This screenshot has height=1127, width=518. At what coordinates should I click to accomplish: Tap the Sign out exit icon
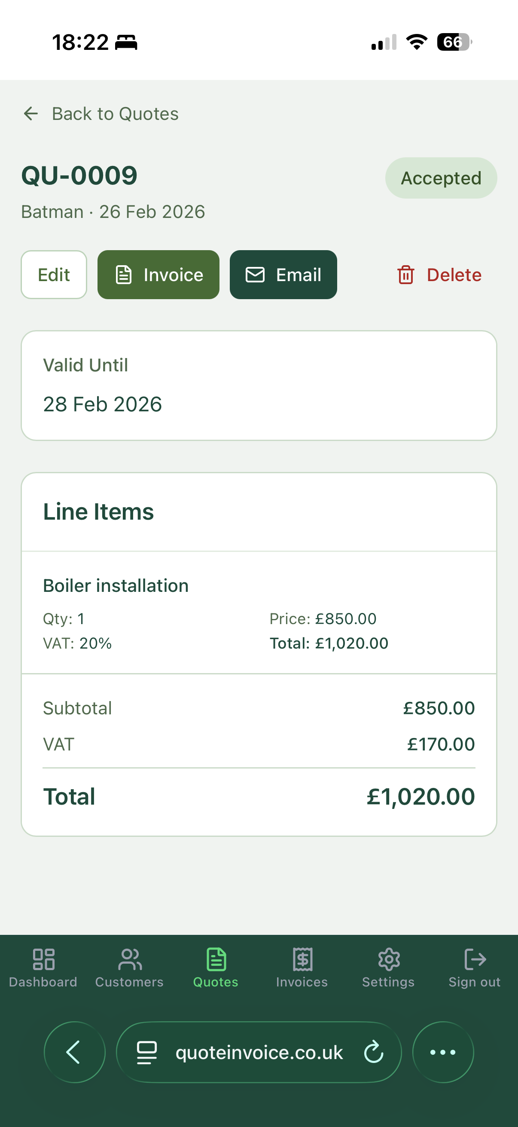pyautogui.click(x=475, y=959)
